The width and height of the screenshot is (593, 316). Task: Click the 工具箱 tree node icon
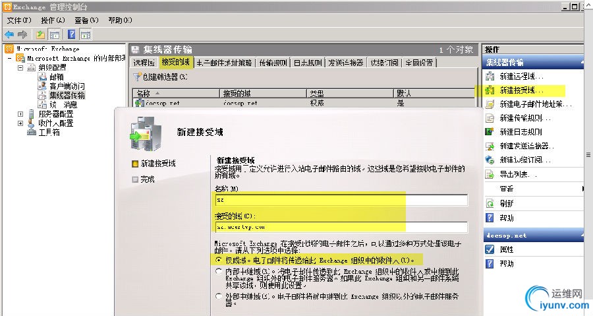coord(32,132)
